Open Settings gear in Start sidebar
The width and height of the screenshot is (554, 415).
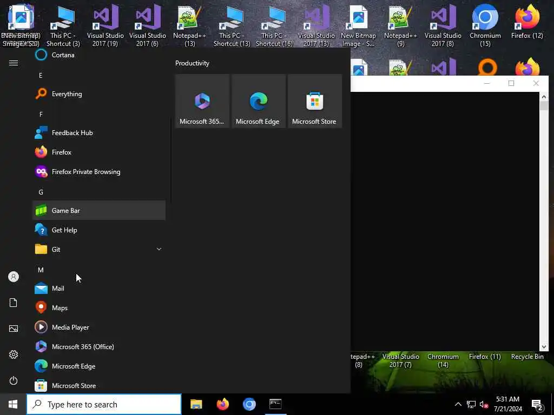pos(14,354)
